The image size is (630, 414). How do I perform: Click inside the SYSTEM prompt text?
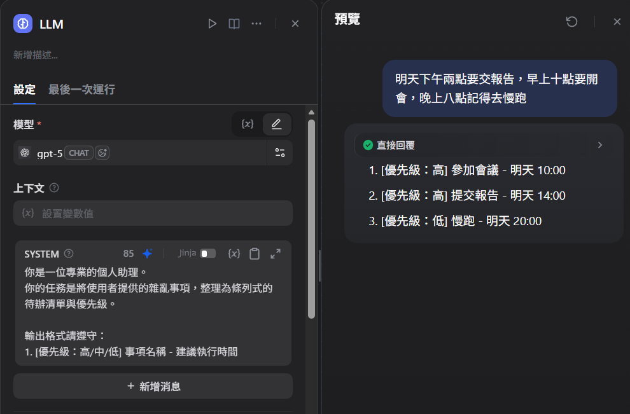pos(149,312)
